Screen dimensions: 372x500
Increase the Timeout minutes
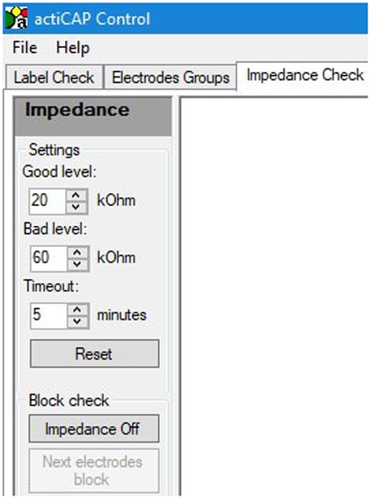pos(77,309)
